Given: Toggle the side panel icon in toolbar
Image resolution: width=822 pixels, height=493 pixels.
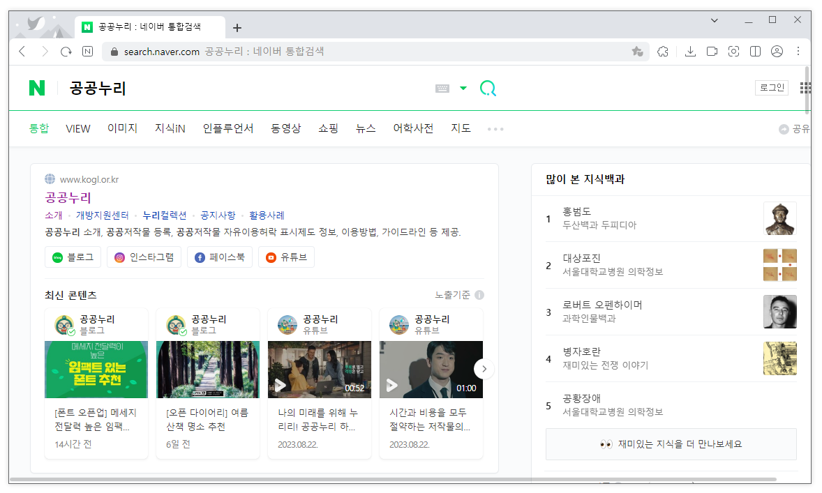Looking at the screenshot, I should pyautogui.click(x=755, y=52).
